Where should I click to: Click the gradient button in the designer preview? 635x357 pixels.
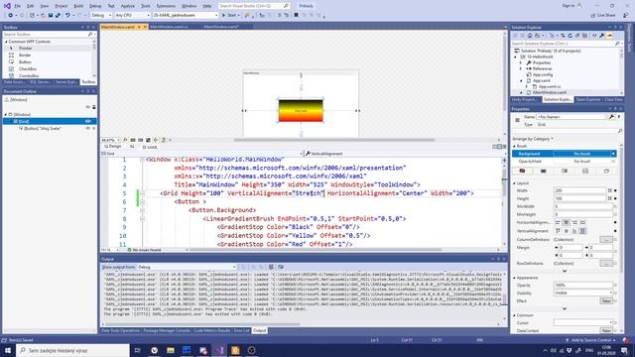point(301,110)
